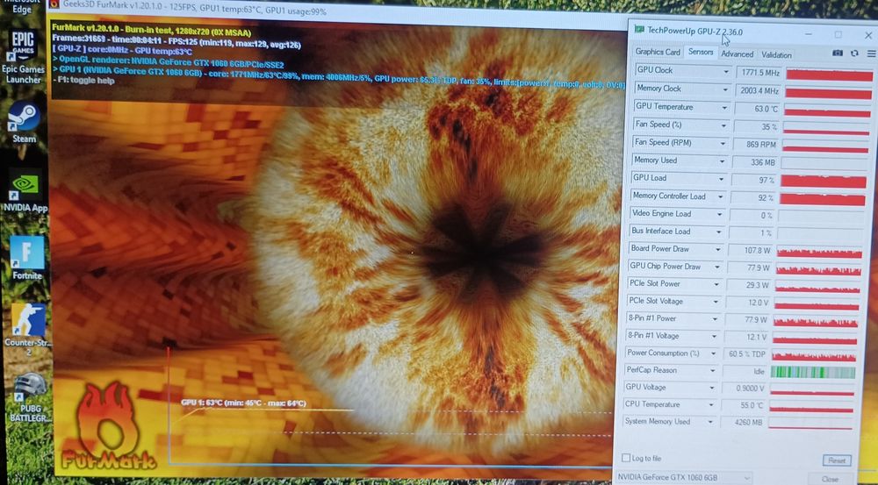This screenshot has width=878, height=485.
Task: Expand the GPU Load sensor dropdown
Action: [x=721, y=179]
